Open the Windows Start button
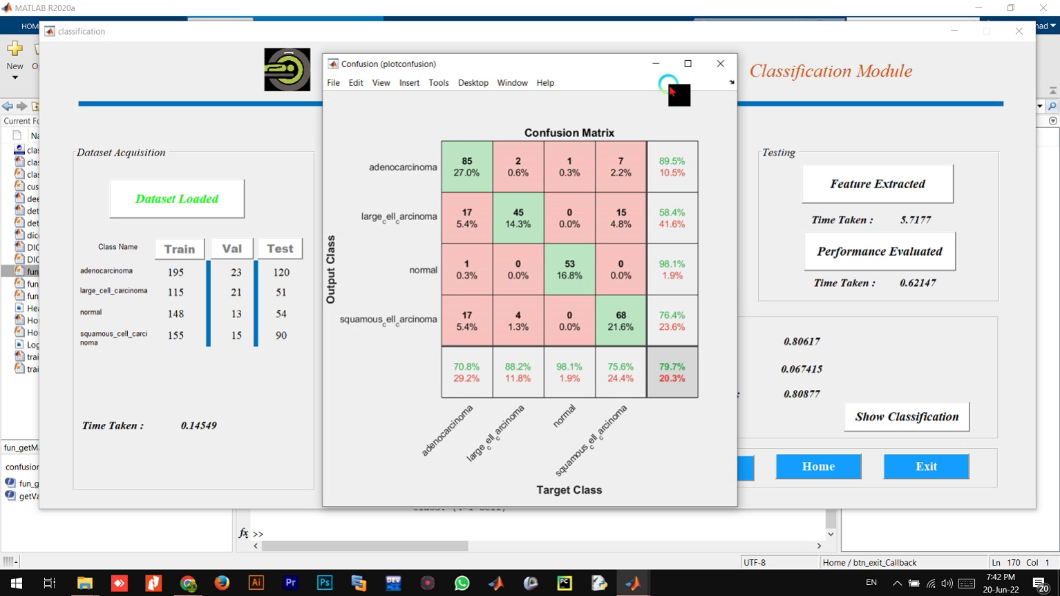The image size is (1060, 596). tap(16, 583)
